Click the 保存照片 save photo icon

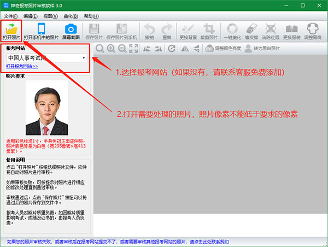(93, 30)
